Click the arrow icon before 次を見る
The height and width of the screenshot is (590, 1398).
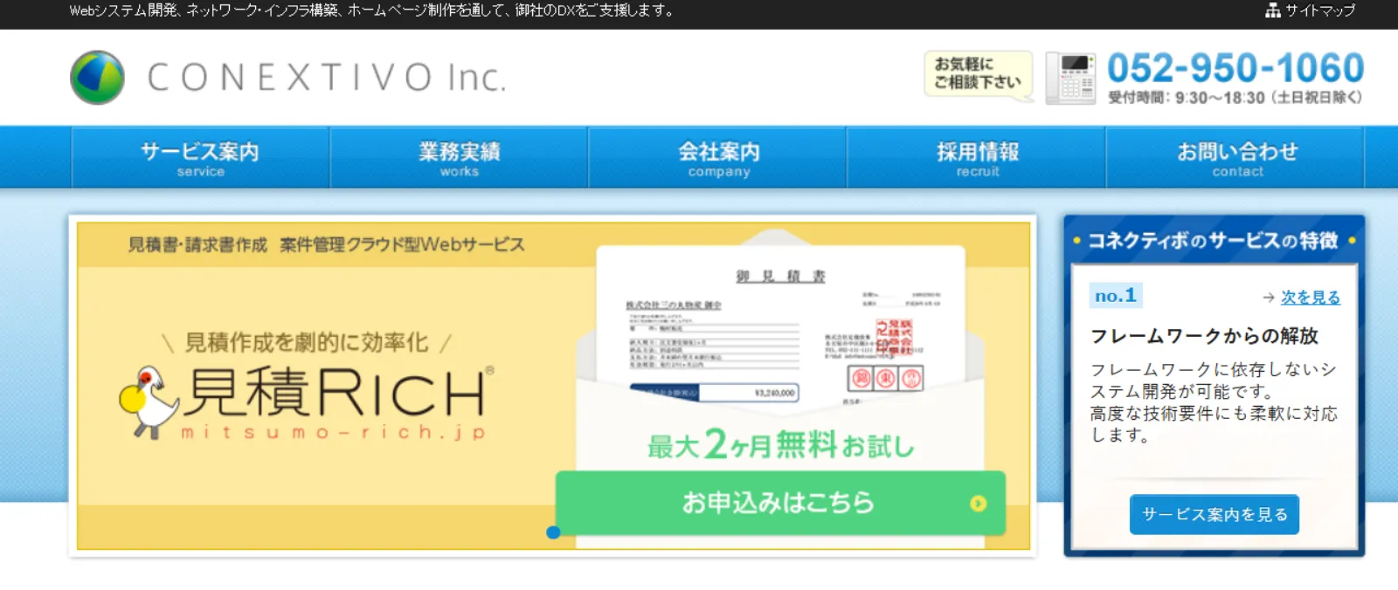(1269, 298)
